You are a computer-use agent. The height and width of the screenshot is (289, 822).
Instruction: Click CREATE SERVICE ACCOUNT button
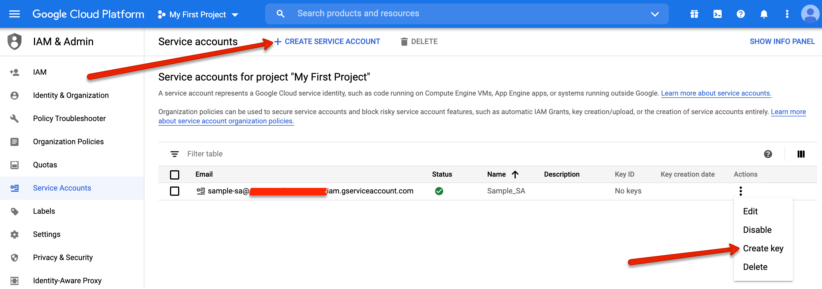click(327, 42)
